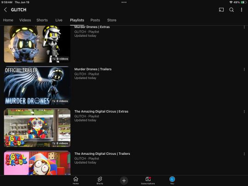Tap the Wi-Fi status icon
This screenshot has height=186, width=248.
pos(231,2)
